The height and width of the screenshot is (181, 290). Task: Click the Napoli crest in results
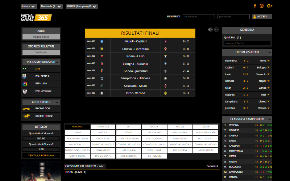(x=102, y=41)
